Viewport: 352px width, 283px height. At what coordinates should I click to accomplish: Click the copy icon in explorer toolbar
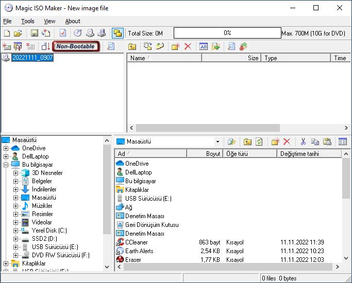pos(315,141)
